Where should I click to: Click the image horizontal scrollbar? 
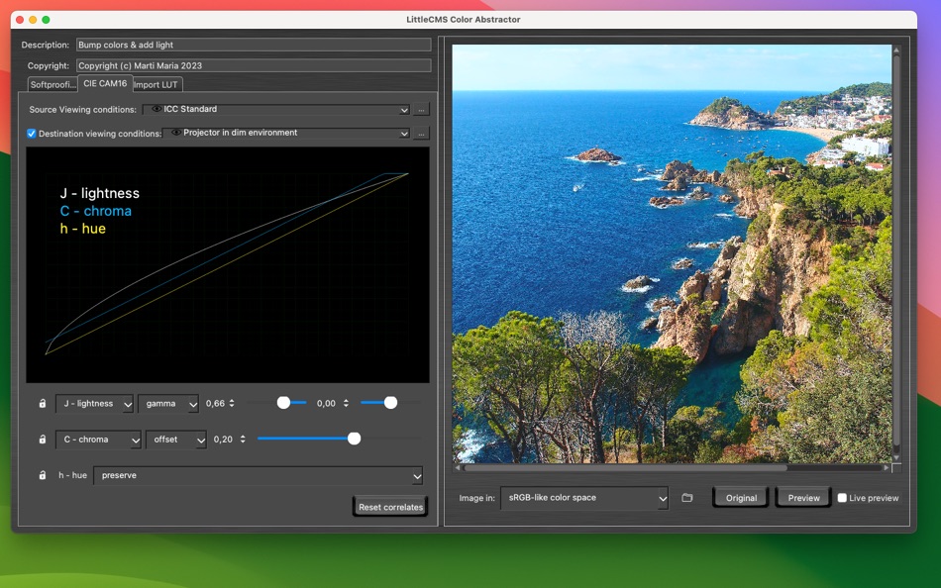coord(672,467)
